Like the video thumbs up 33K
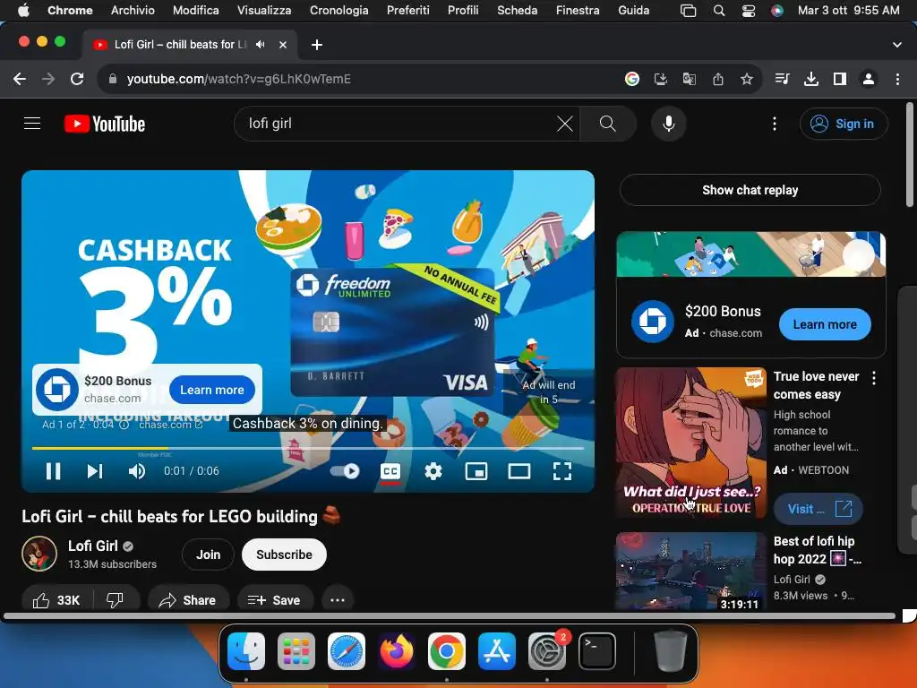The height and width of the screenshot is (688, 917). pyautogui.click(x=56, y=599)
